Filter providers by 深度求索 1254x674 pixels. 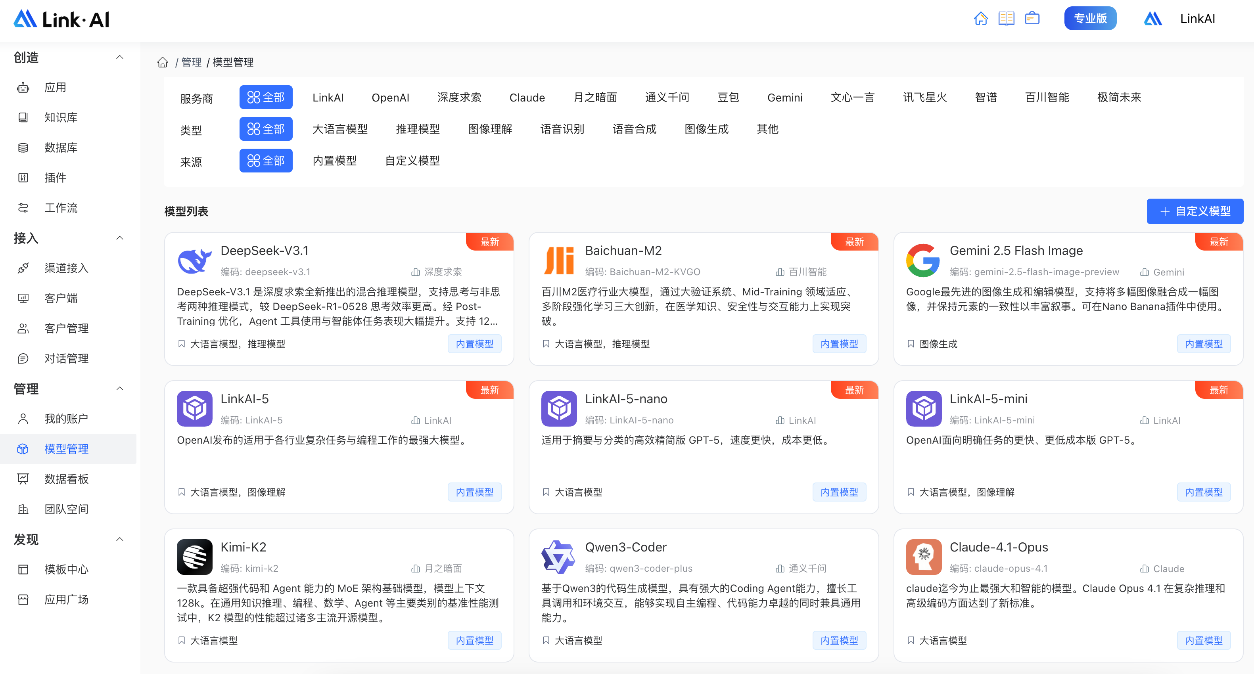tap(459, 97)
